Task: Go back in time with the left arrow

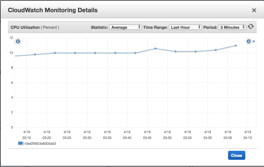Action: pos(18,41)
